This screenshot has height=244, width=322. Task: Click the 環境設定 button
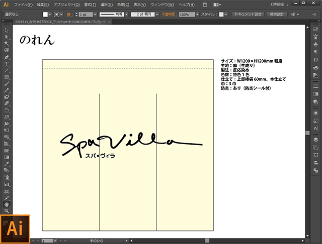pyautogui.click(x=276, y=15)
